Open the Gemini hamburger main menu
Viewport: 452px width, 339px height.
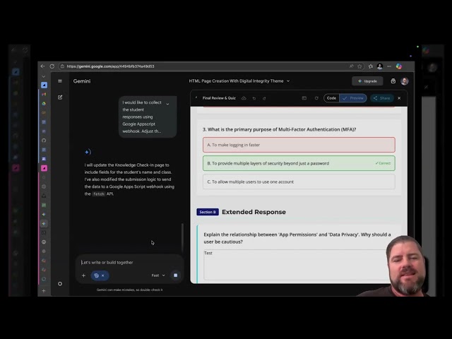point(60,81)
